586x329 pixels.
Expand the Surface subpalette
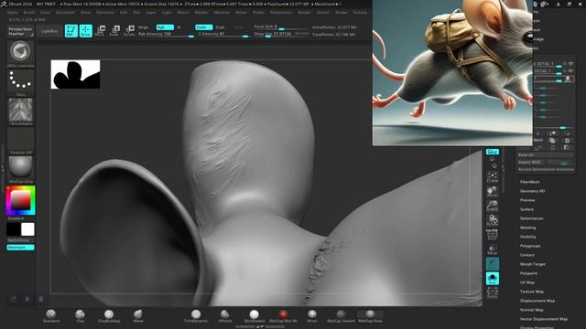pyautogui.click(x=526, y=209)
